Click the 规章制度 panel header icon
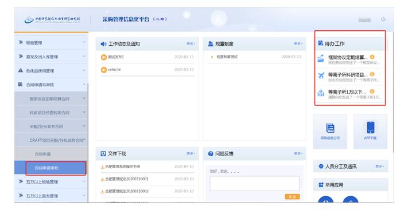412x214 pixels. point(211,43)
